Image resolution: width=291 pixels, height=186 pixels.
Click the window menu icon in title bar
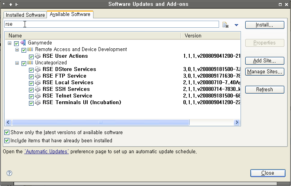pyautogui.click(x=4, y=4)
